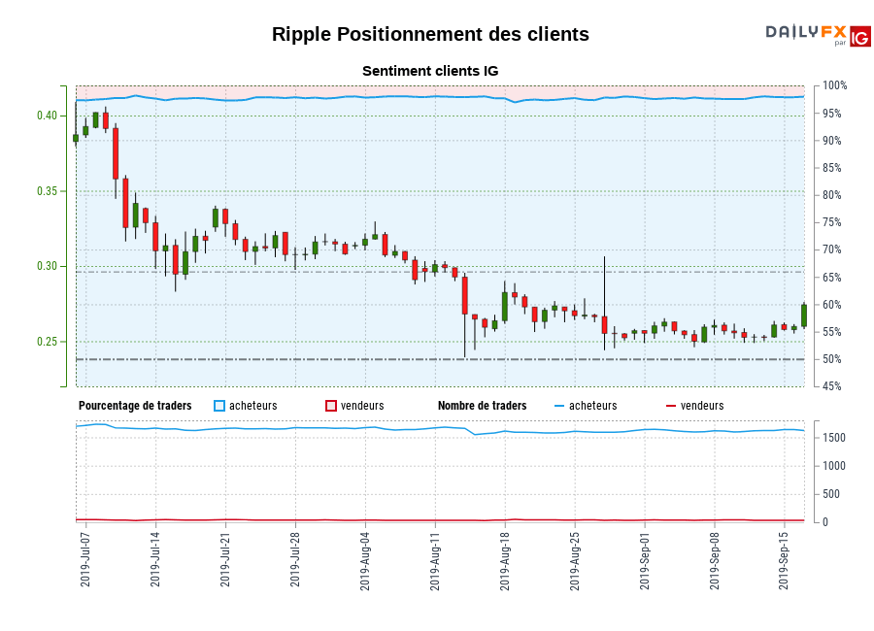Click the red IG logo badge

[860, 37]
